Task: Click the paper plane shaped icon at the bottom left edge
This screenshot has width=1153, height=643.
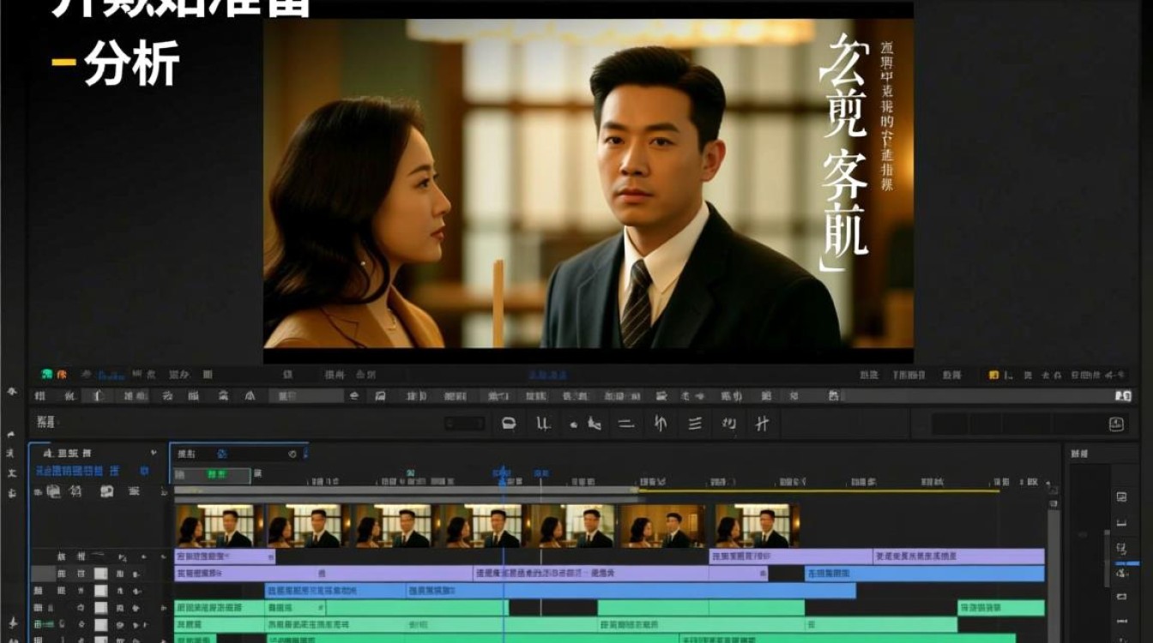Action: tap(11, 622)
